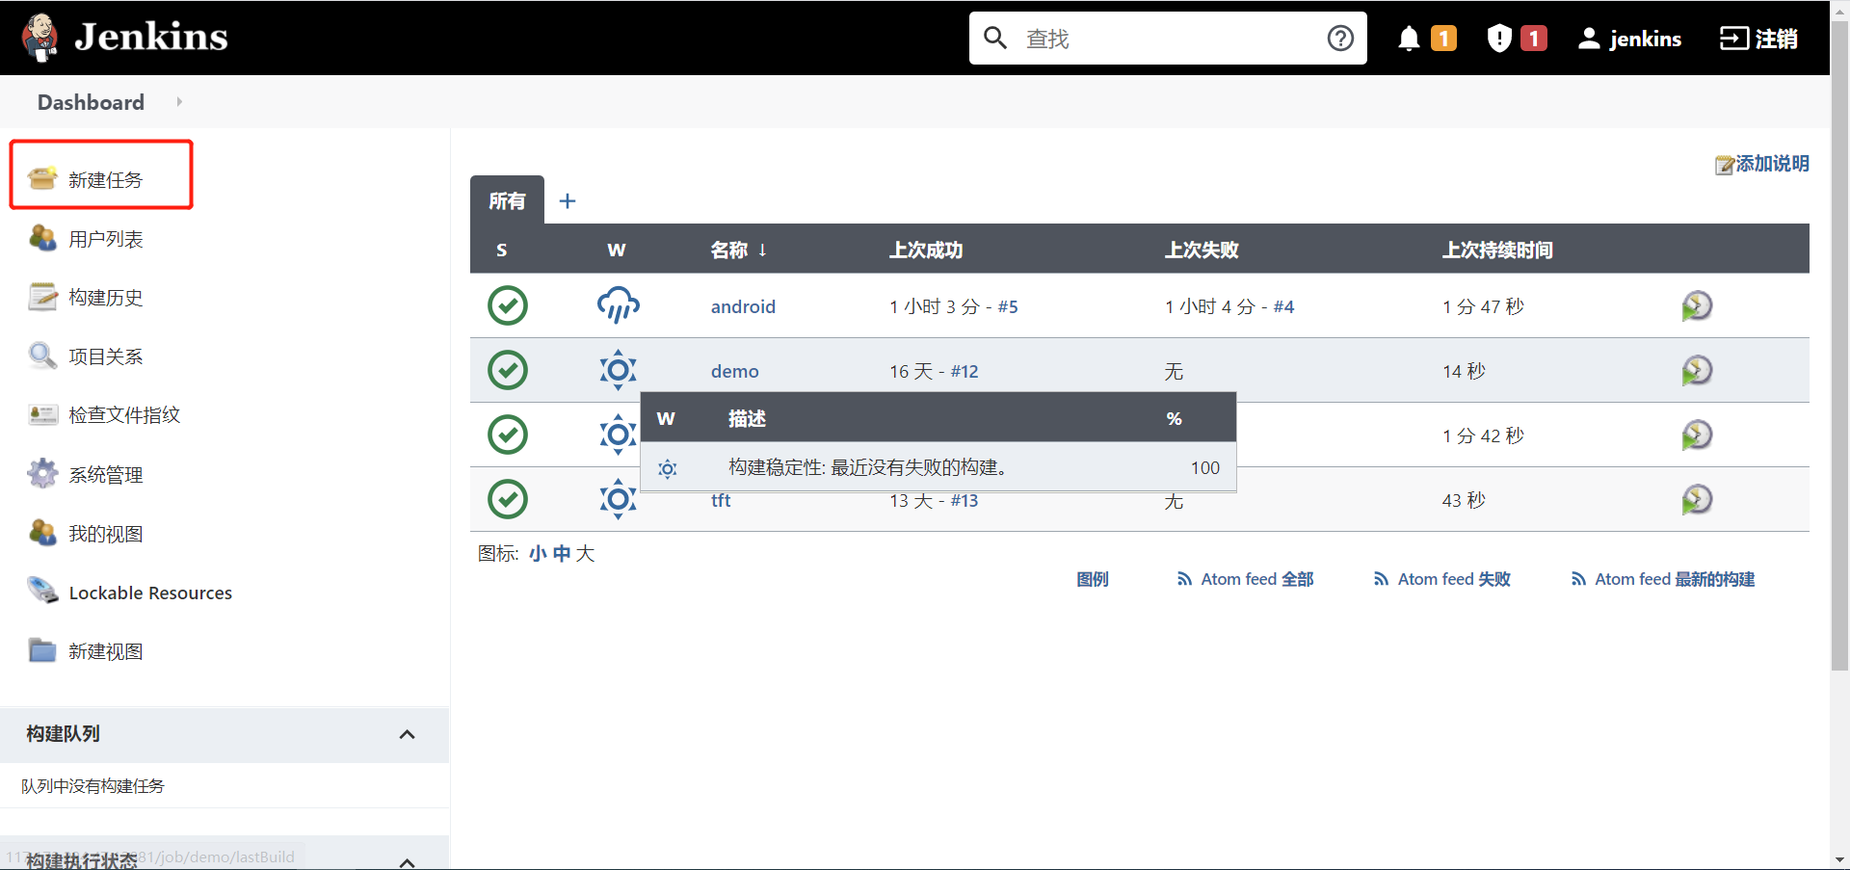Select the 所有 view tab

507,200
